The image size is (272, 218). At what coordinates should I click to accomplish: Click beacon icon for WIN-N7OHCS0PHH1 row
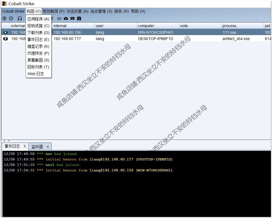(5, 32)
